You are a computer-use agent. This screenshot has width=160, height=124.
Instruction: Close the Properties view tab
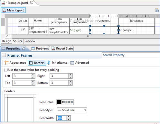23,48
